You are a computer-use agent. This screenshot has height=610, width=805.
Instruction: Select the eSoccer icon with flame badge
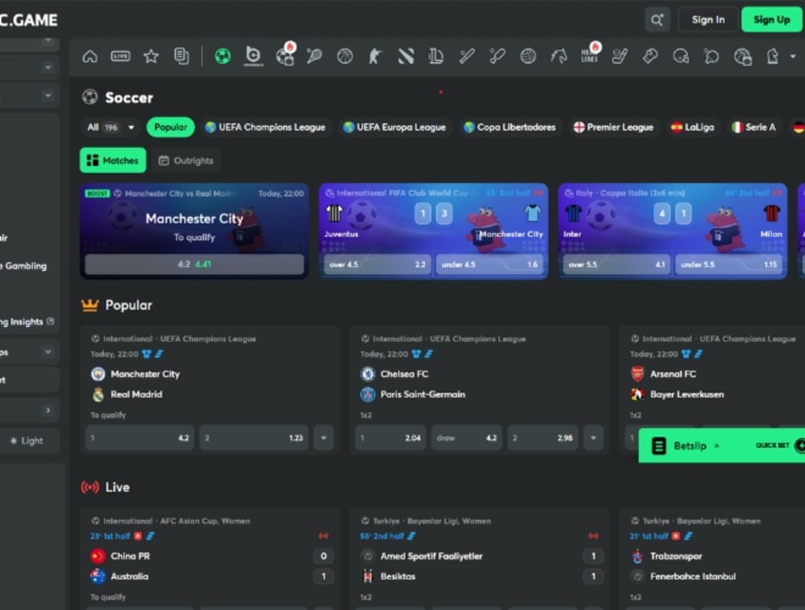[285, 55]
